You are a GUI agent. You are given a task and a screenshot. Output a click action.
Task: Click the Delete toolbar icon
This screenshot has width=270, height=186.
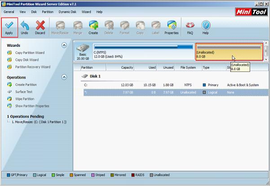pos(109,25)
